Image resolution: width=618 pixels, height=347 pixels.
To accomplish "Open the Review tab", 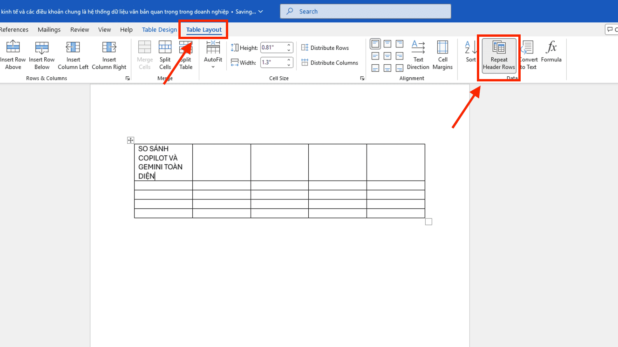I will pos(80,30).
